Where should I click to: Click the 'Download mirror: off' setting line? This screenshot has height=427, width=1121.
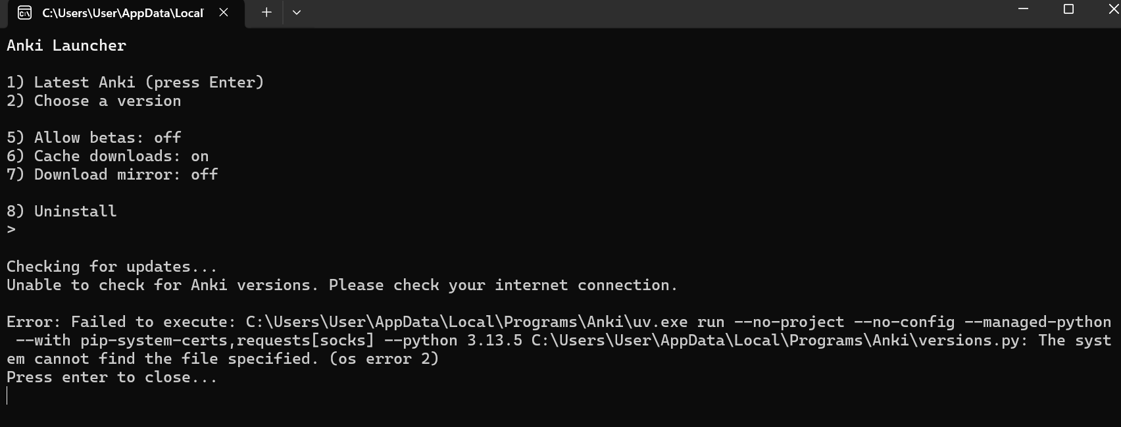[x=112, y=174]
